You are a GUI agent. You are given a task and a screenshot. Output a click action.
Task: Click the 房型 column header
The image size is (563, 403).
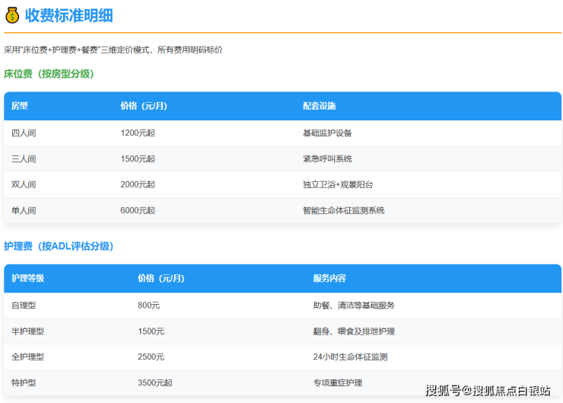(20, 106)
